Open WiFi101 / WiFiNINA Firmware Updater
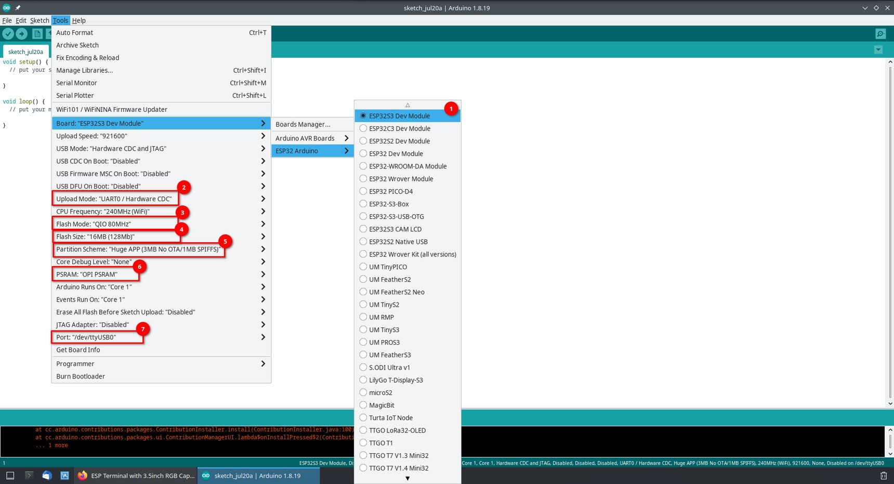Screen dimensions: 894x484 coord(161,110)
